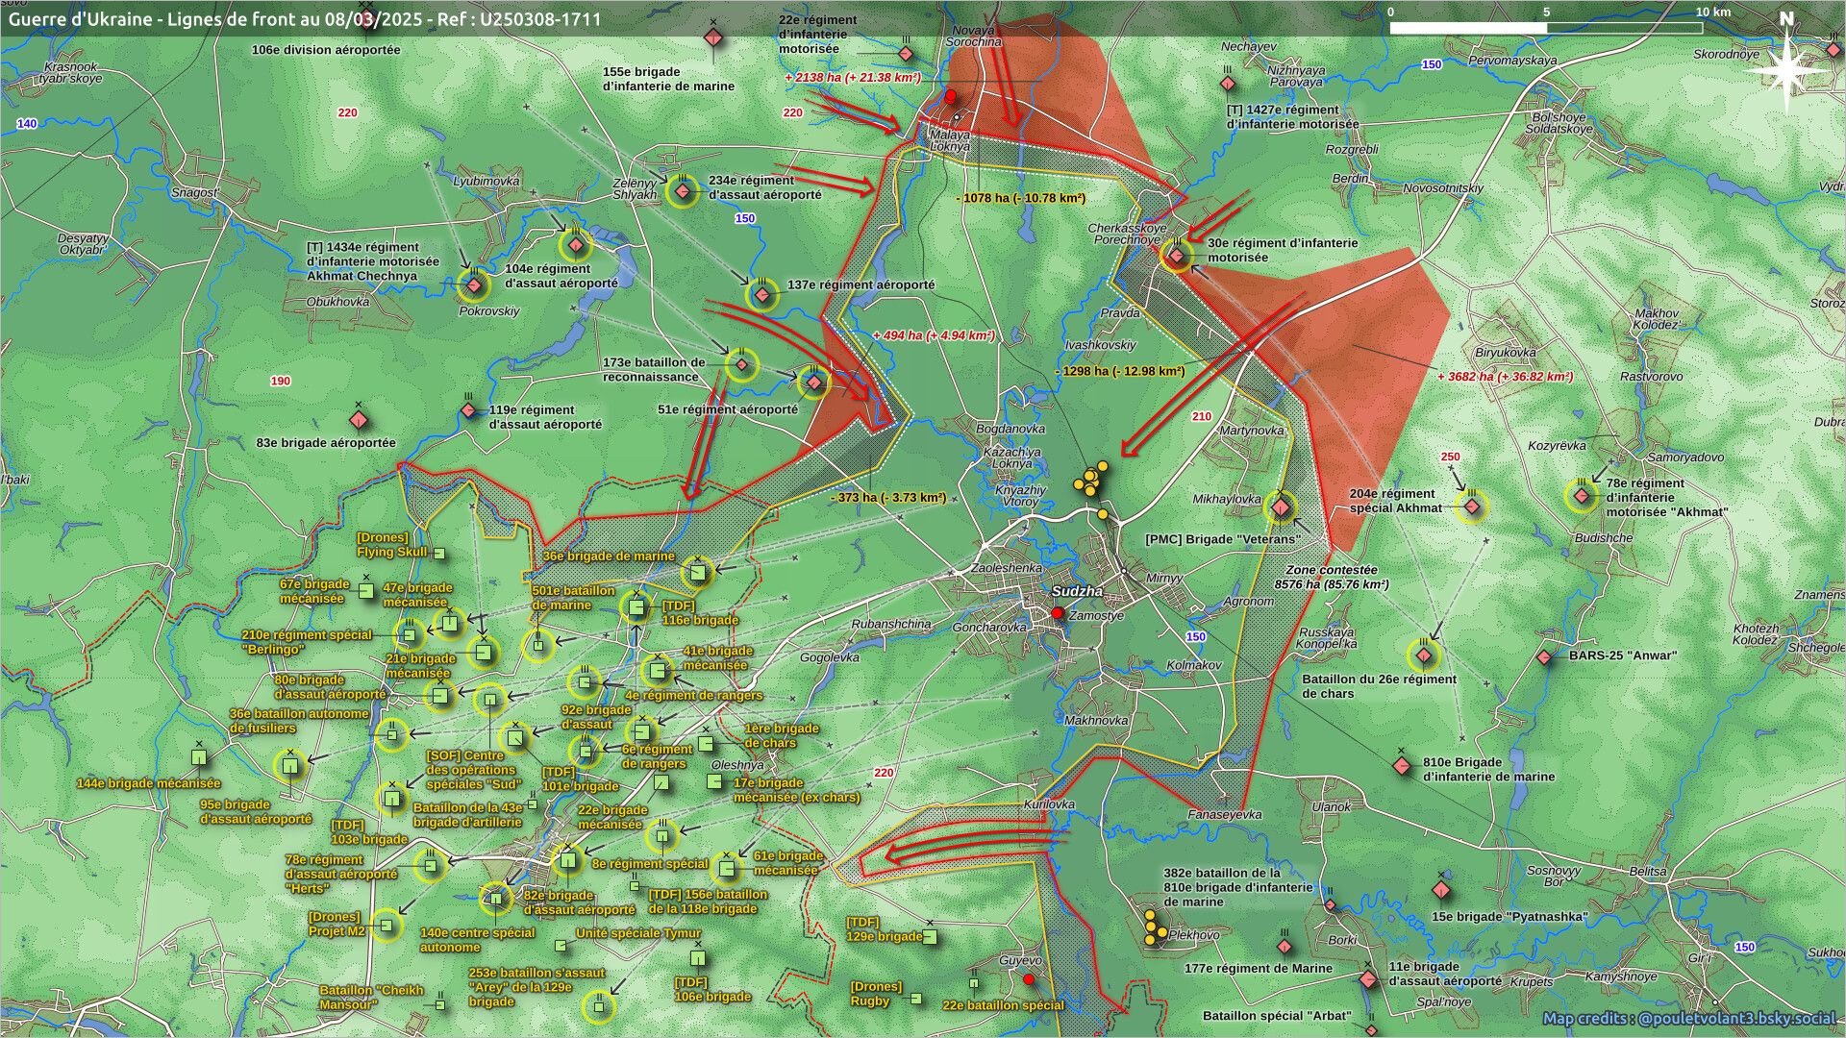Click the 177e régiment de Marine label
The width and height of the screenshot is (1846, 1038).
(x=1259, y=968)
